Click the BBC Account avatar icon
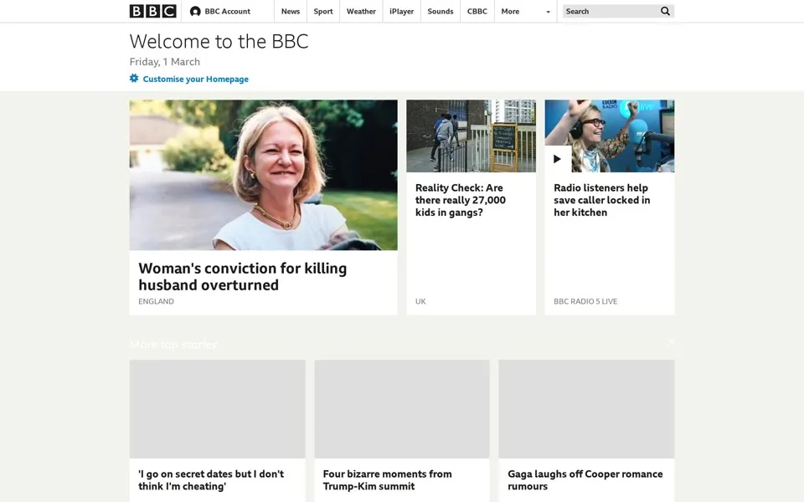This screenshot has height=502, width=804. [195, 11]
